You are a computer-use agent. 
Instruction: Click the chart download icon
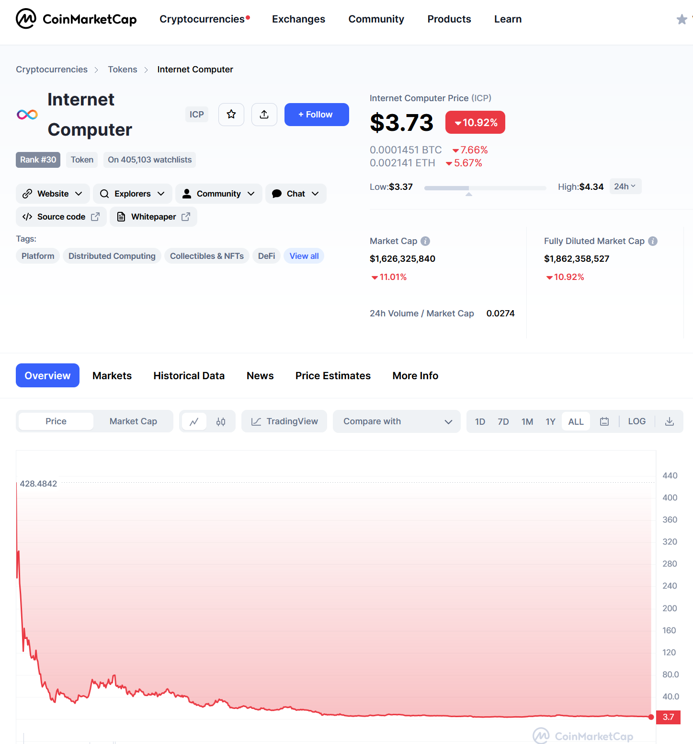tap(670, 421)
